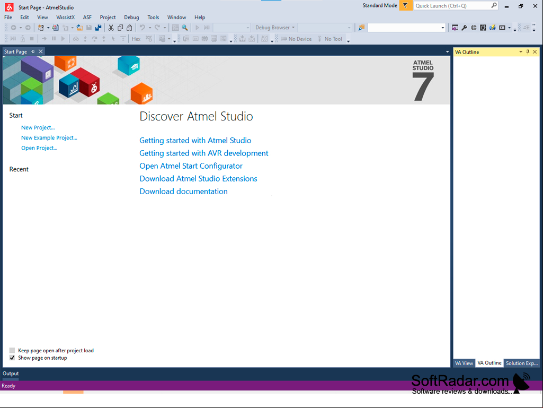Close the VA Outline panel
The image size is (543, 408).
[x=535, y=52]
